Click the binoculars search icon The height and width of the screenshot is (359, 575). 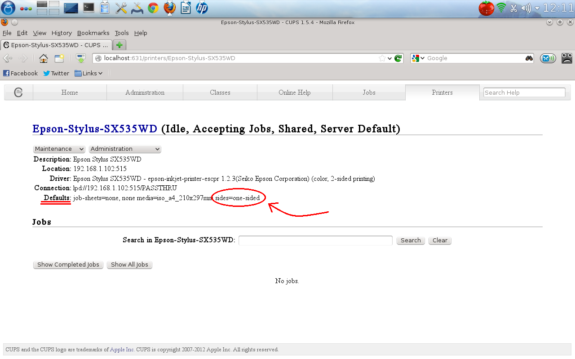(x=529, y=58)
